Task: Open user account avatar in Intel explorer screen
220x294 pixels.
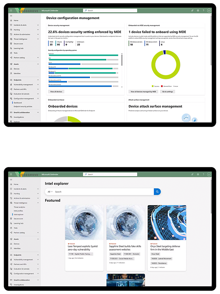Action: tap(209, 174)
